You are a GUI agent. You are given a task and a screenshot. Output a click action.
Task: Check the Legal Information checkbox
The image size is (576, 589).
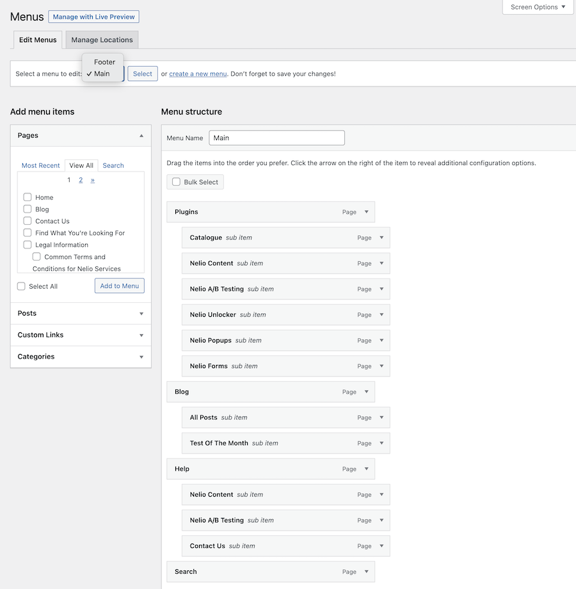(28, 245)
